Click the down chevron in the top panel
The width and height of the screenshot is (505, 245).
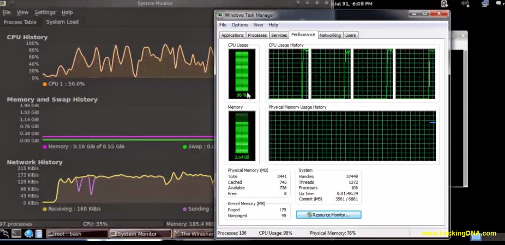point(307,3)
